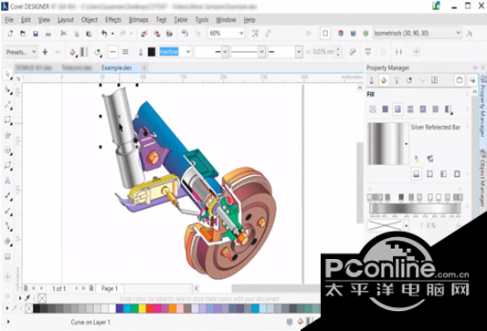Click the magenta swatch in color palette

click(x=157, y=308)
